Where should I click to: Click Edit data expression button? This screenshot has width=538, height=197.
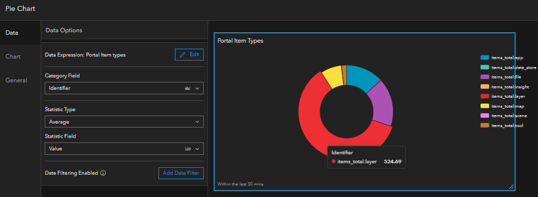click(189, 55)
